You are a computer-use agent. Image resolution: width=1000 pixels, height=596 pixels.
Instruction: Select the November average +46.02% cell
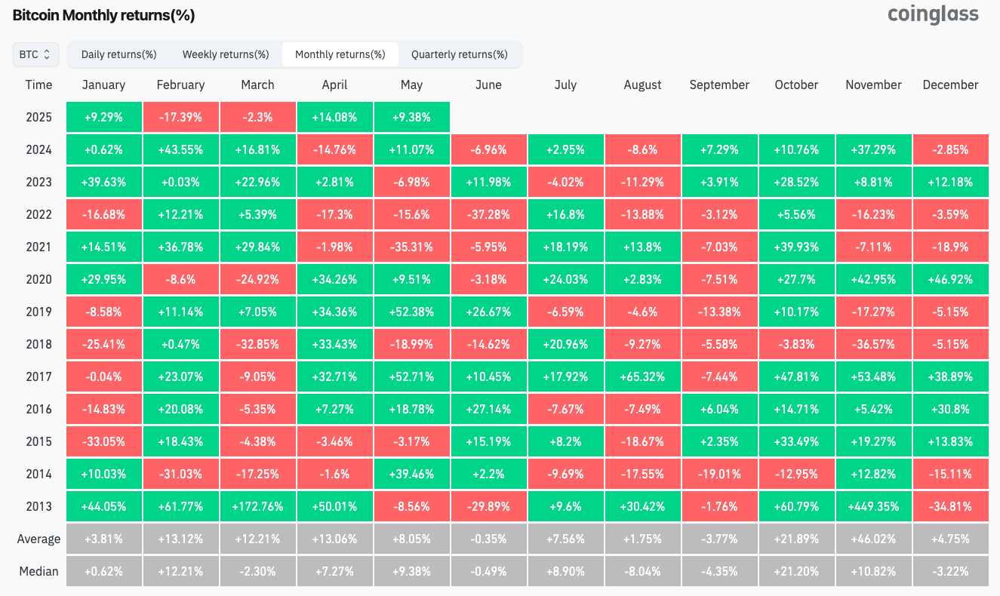pos(873,539)
